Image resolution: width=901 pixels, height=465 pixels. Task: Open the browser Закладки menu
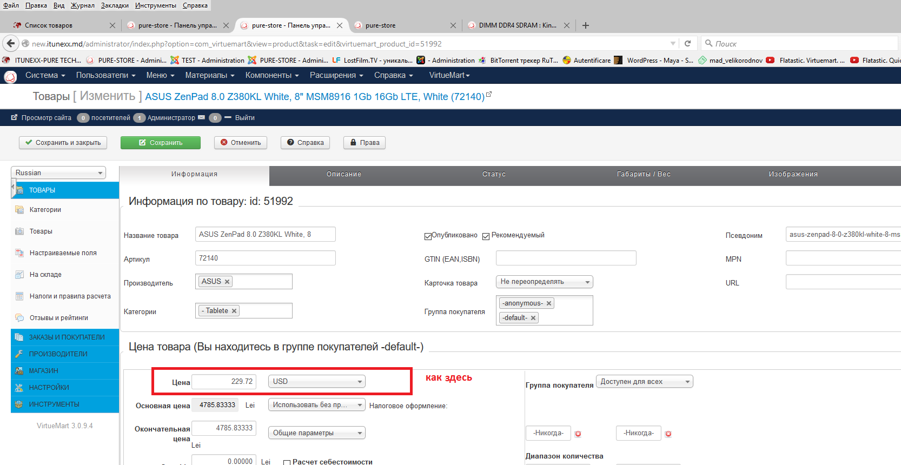[x=115, y=5]
